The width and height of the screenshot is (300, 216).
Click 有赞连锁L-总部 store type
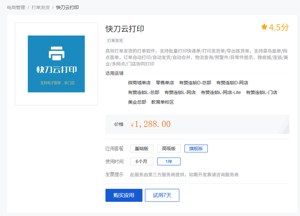144,92
